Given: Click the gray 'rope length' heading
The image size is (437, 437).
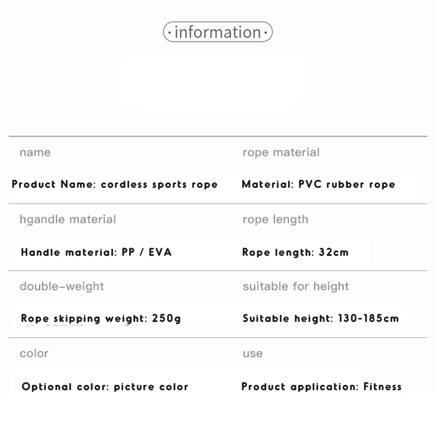Looking at the screenshot, I should click(276, 219).
